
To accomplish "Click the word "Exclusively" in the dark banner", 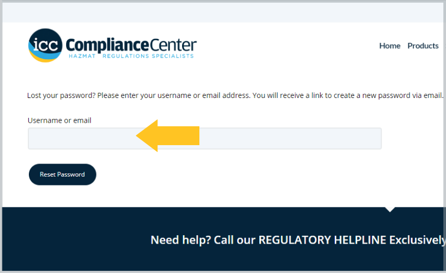I will 417,240.
